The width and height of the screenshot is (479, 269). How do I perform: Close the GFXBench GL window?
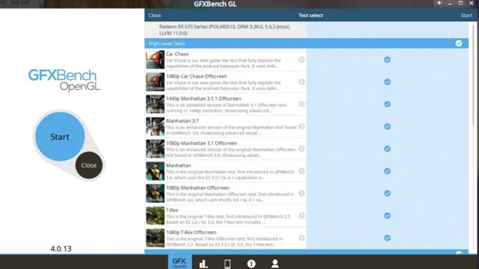(471, 4)
